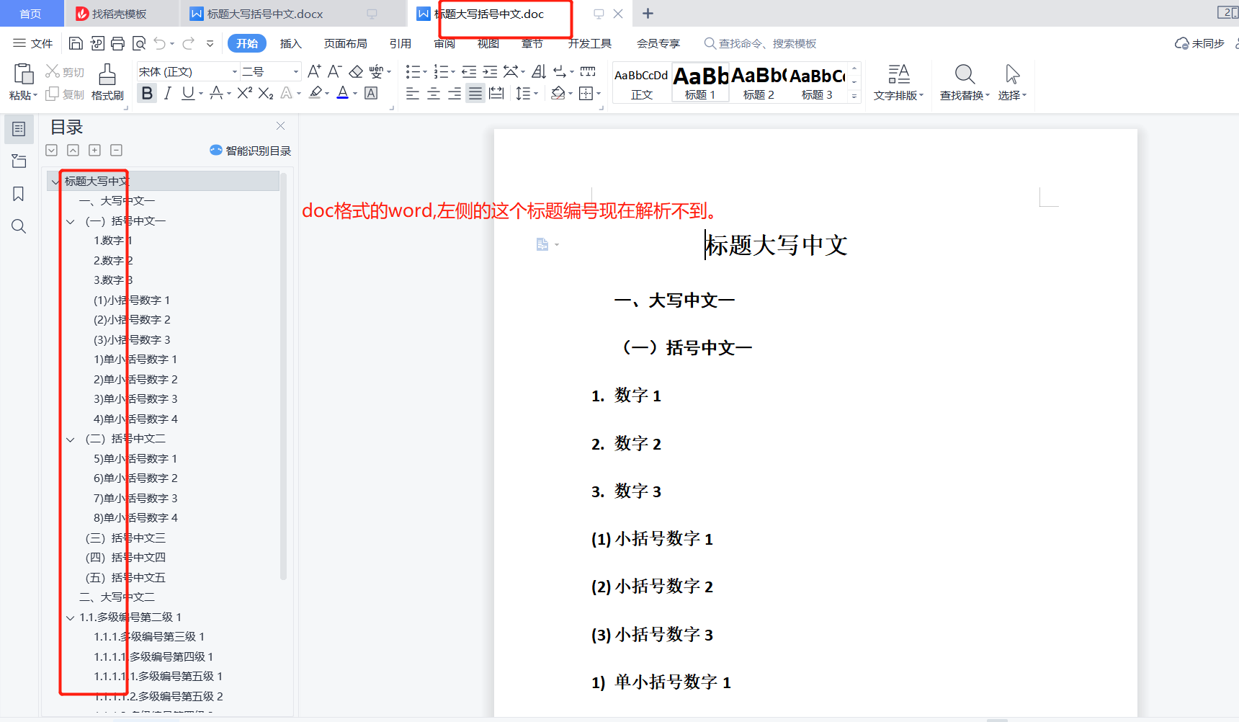Collapse 1.1.多级编号第二级 1 node
This screenshot has height=722, width=1239.
tap(71, 618)
